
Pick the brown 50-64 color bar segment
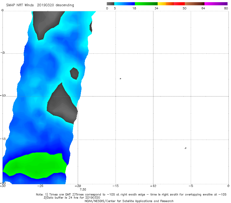[x=194, y=4]
